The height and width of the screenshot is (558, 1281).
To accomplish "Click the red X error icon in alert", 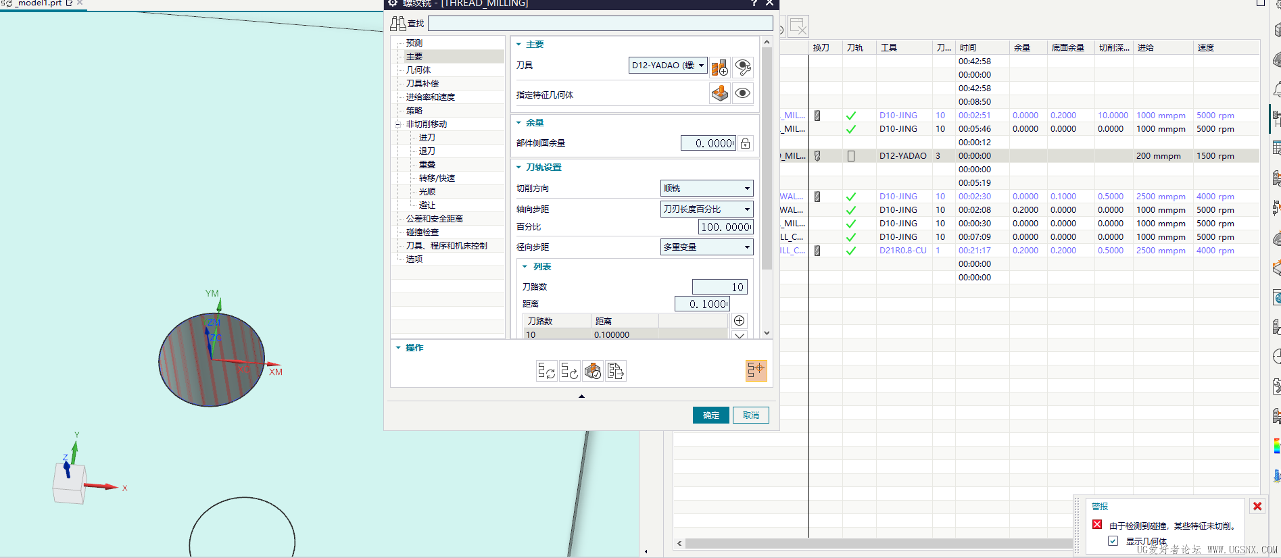I will point(1097,525).
